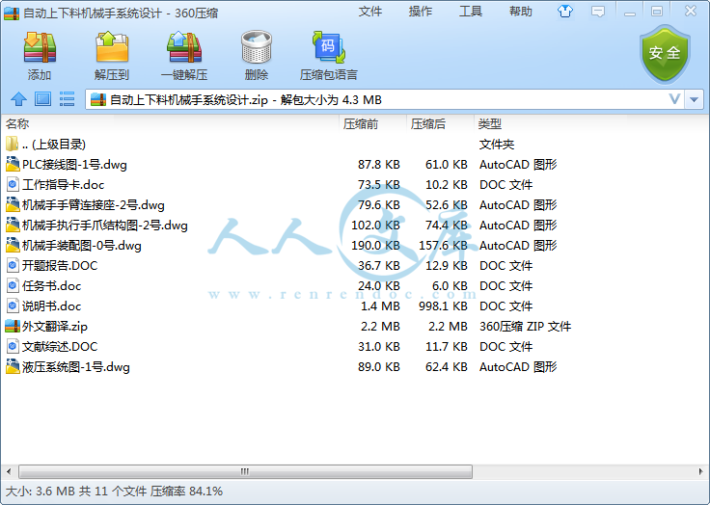The height and width of the screenshot is (505, 710).
Task: Click the icon of 机械手装配图-0号.dwg
Action: [x=13, y=245]
